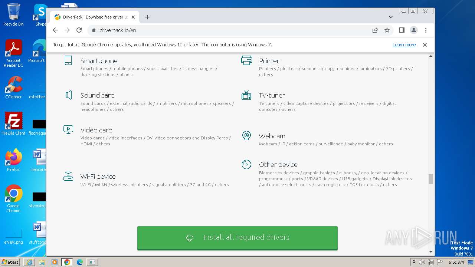Click the Action Center flag tray icon
Image resolution: width=475 pixels, height=267 pixels.
coord(440,262)
